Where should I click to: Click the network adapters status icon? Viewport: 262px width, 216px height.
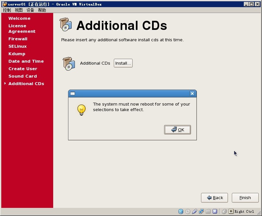201,211
